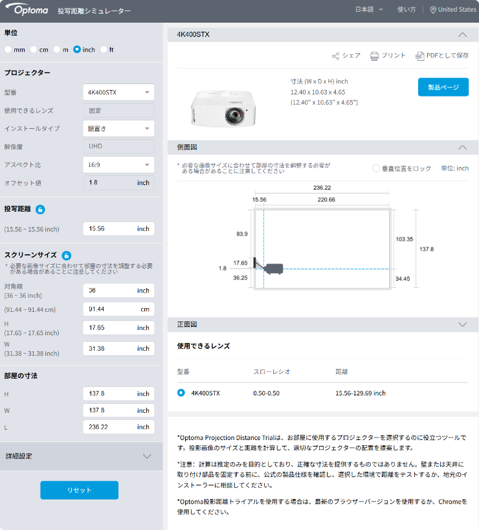Screen dimensions: 479x530
Task: Click the 34.45 dimension in the diagram
Action: pos(403,279)
